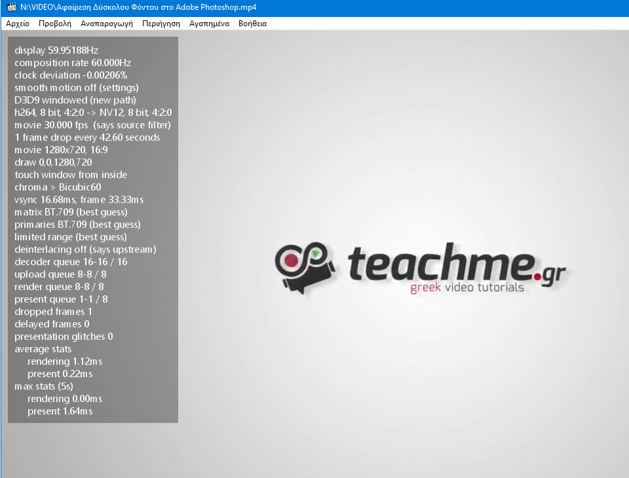The height and width of the screenshot is (478, 629).
Task: Click the media player app icon in title bar
Action: click(12, 7)
